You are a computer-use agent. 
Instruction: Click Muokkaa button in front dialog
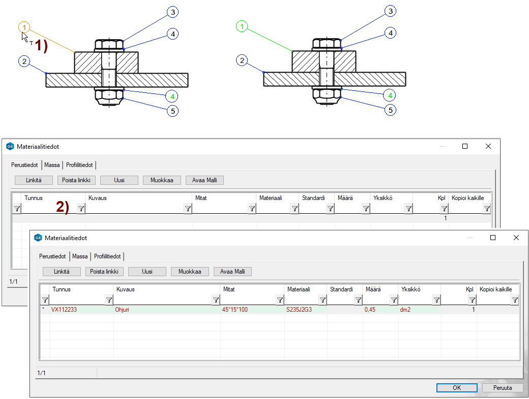coord(190,272)
